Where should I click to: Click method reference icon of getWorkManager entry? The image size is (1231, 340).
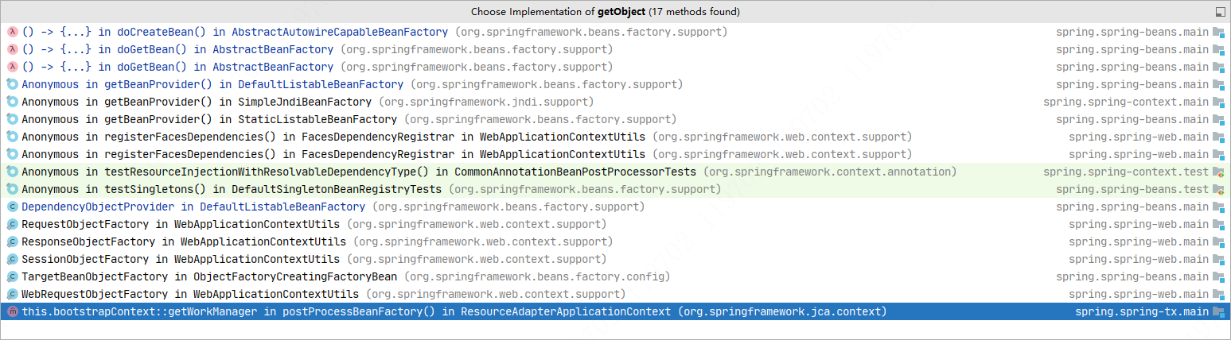pyautogui.click(x=12, y=312)
